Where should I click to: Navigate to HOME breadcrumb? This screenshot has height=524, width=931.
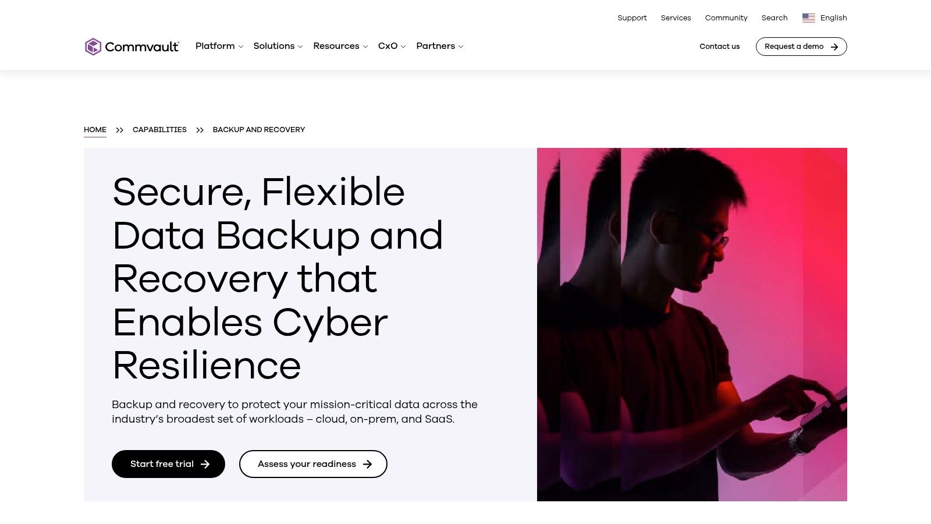click(95, 130)
